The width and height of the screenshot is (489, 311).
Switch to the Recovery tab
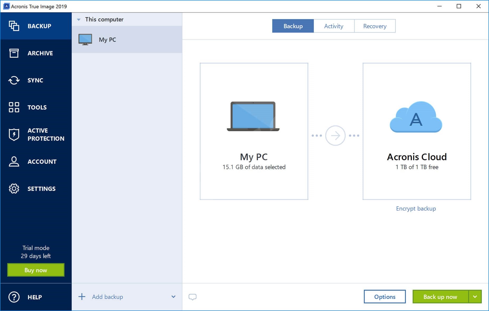(375, 26)
